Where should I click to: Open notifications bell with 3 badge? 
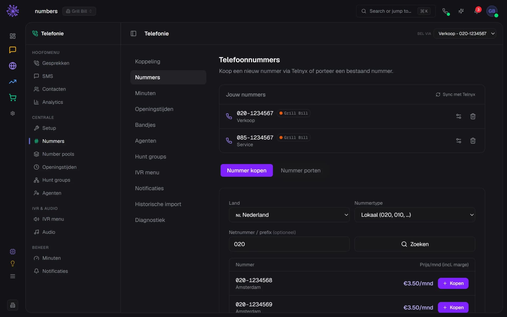tap(477, 11)
